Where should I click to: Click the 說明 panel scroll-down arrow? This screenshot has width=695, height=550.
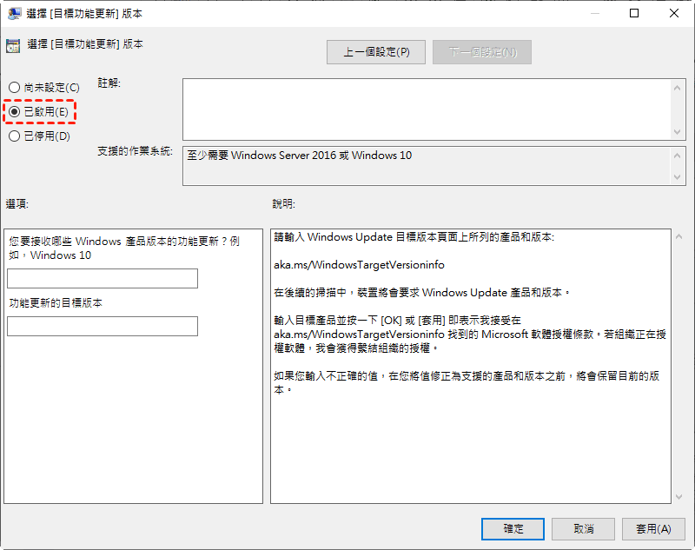(x=678, y=496)
